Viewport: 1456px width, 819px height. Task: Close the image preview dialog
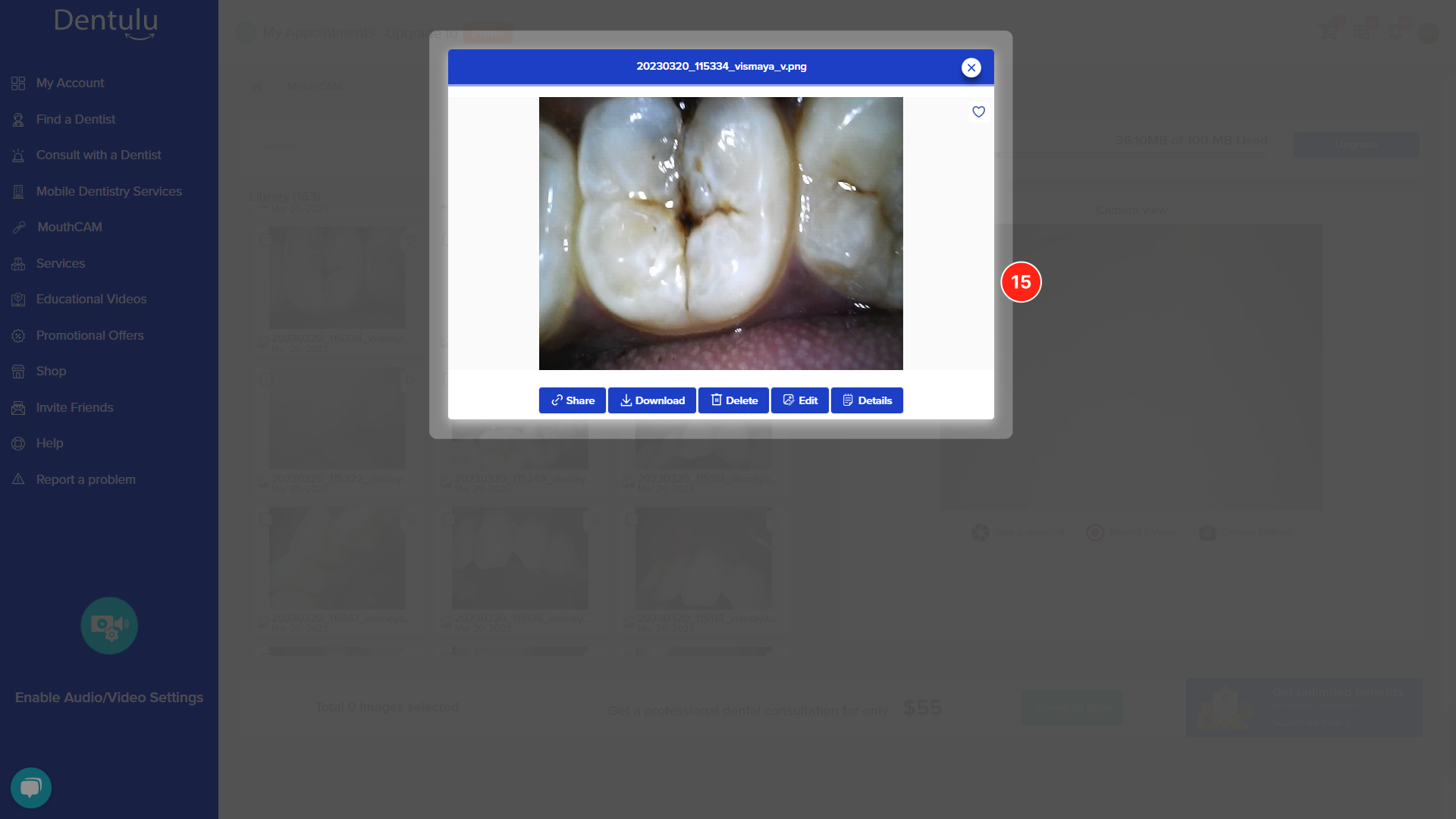pos(971,67)
